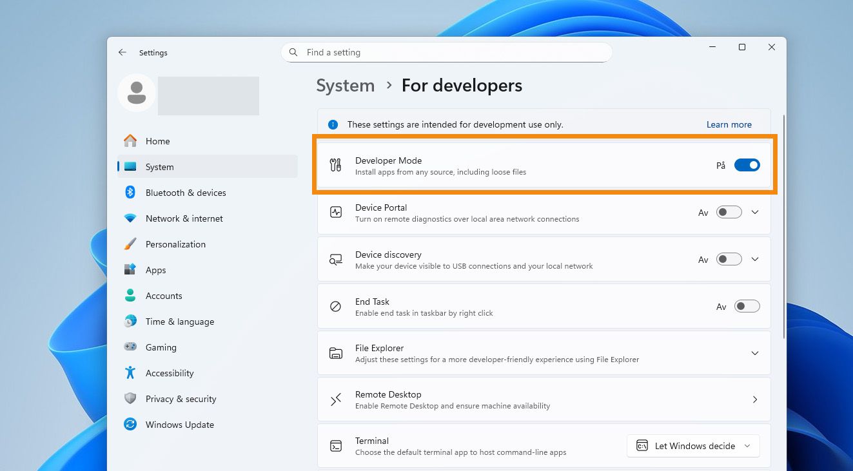Focus the Find a setting search box

click(451, 52)
